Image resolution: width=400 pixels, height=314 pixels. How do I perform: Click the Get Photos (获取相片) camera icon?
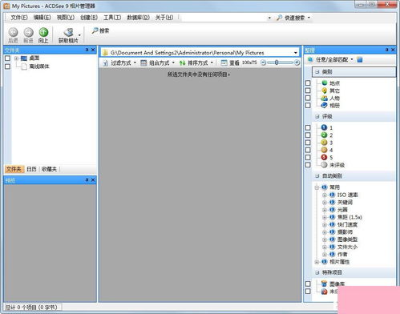(x=68, y=32)
